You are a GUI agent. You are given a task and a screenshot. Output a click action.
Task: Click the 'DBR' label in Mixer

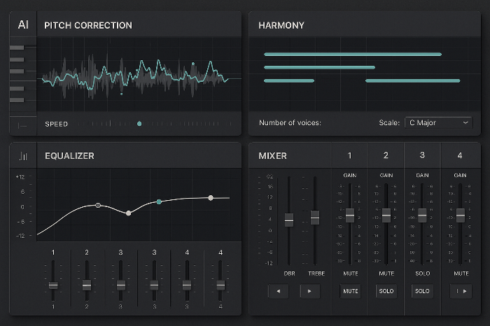(289, 274)
